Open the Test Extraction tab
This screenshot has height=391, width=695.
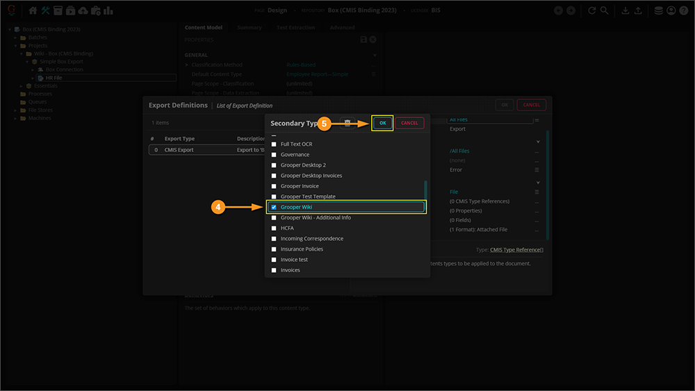[295, 28]
